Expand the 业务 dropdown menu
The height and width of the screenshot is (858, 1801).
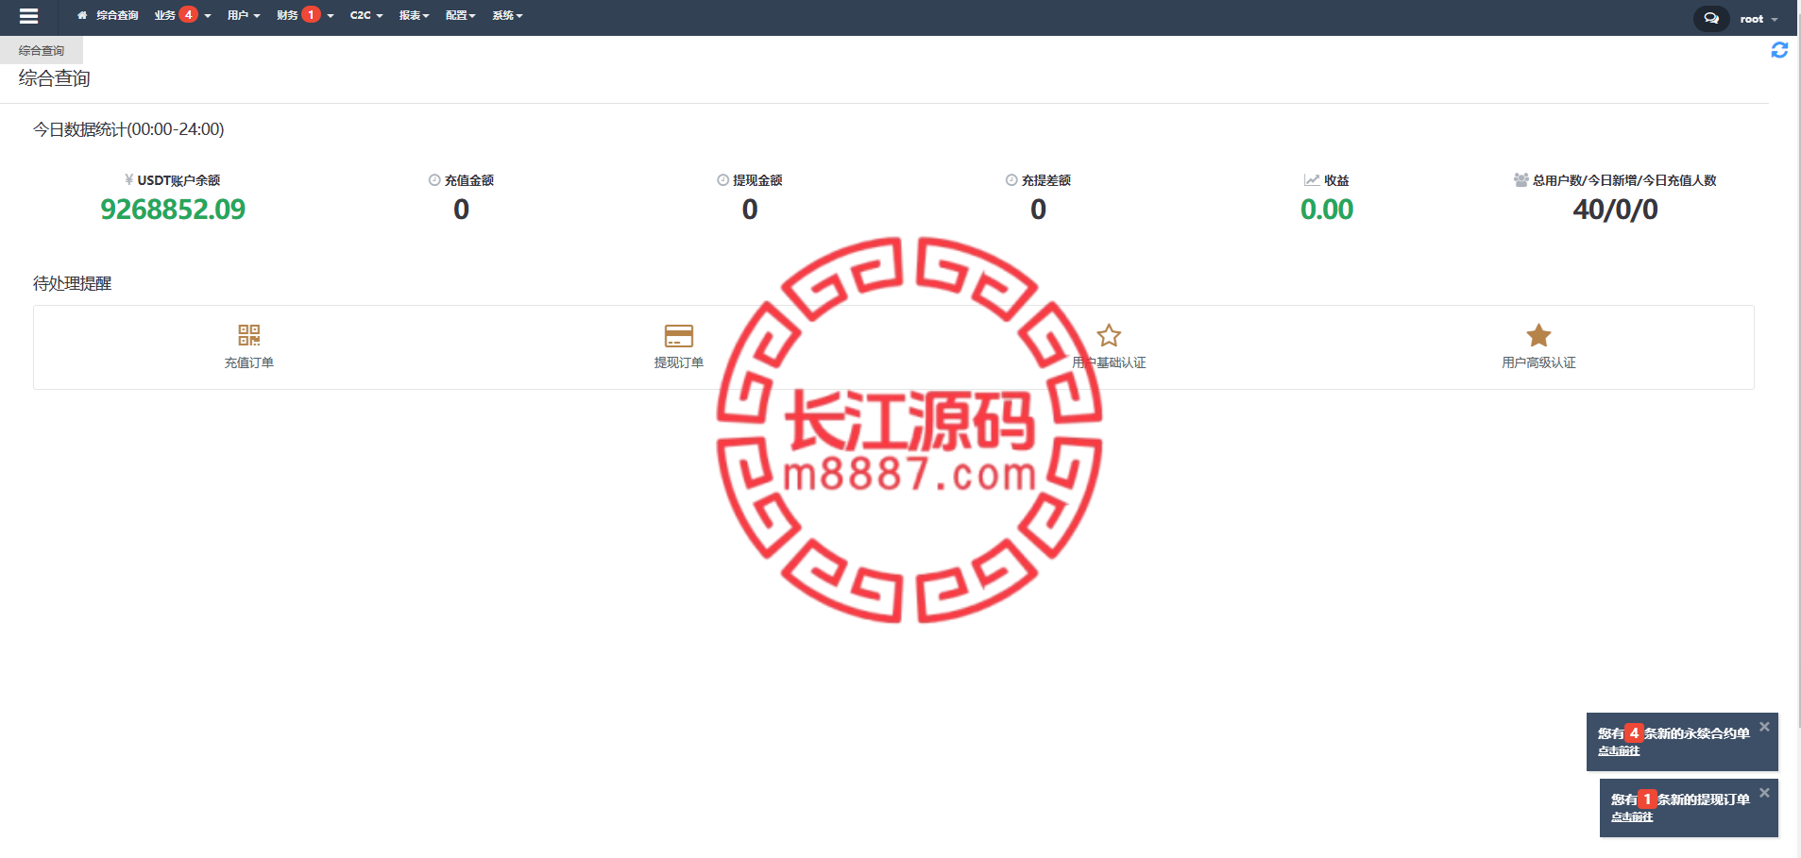click(182, 15)
